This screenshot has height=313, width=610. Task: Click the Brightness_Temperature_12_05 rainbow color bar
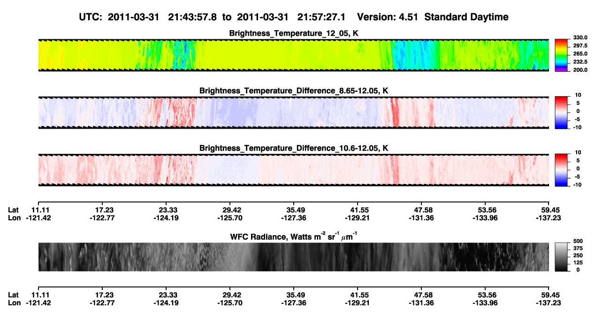[x=561, y=54]
